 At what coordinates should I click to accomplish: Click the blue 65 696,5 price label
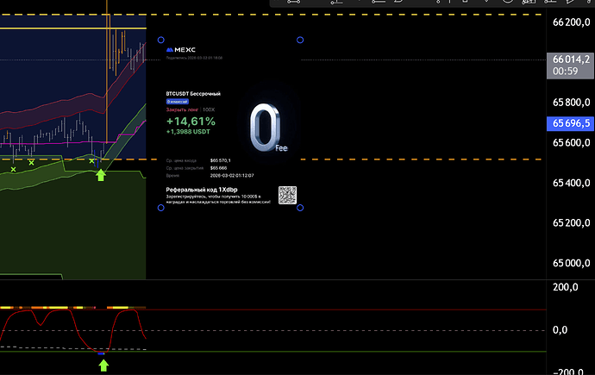pos(569,124)
